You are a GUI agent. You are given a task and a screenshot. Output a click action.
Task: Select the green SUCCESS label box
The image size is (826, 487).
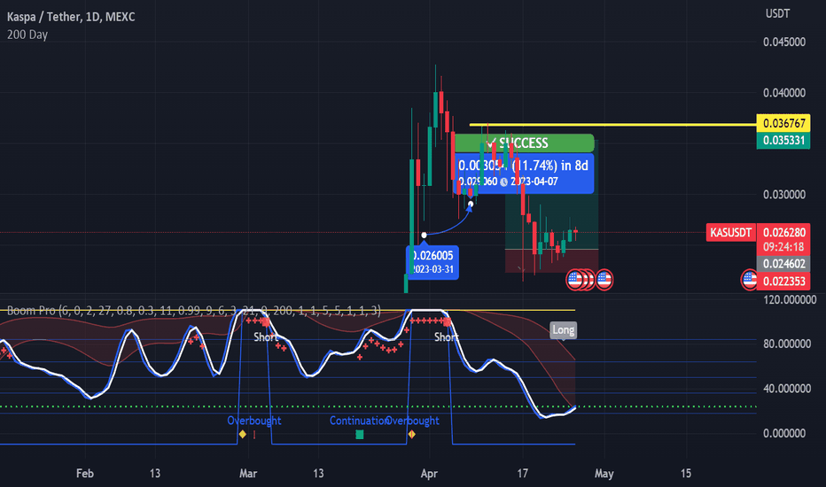click(x=524, y=143)
